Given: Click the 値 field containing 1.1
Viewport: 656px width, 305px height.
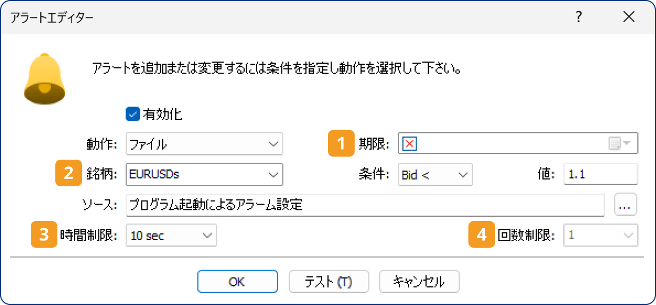Looking at the screenshot, I should click(600, 175).
